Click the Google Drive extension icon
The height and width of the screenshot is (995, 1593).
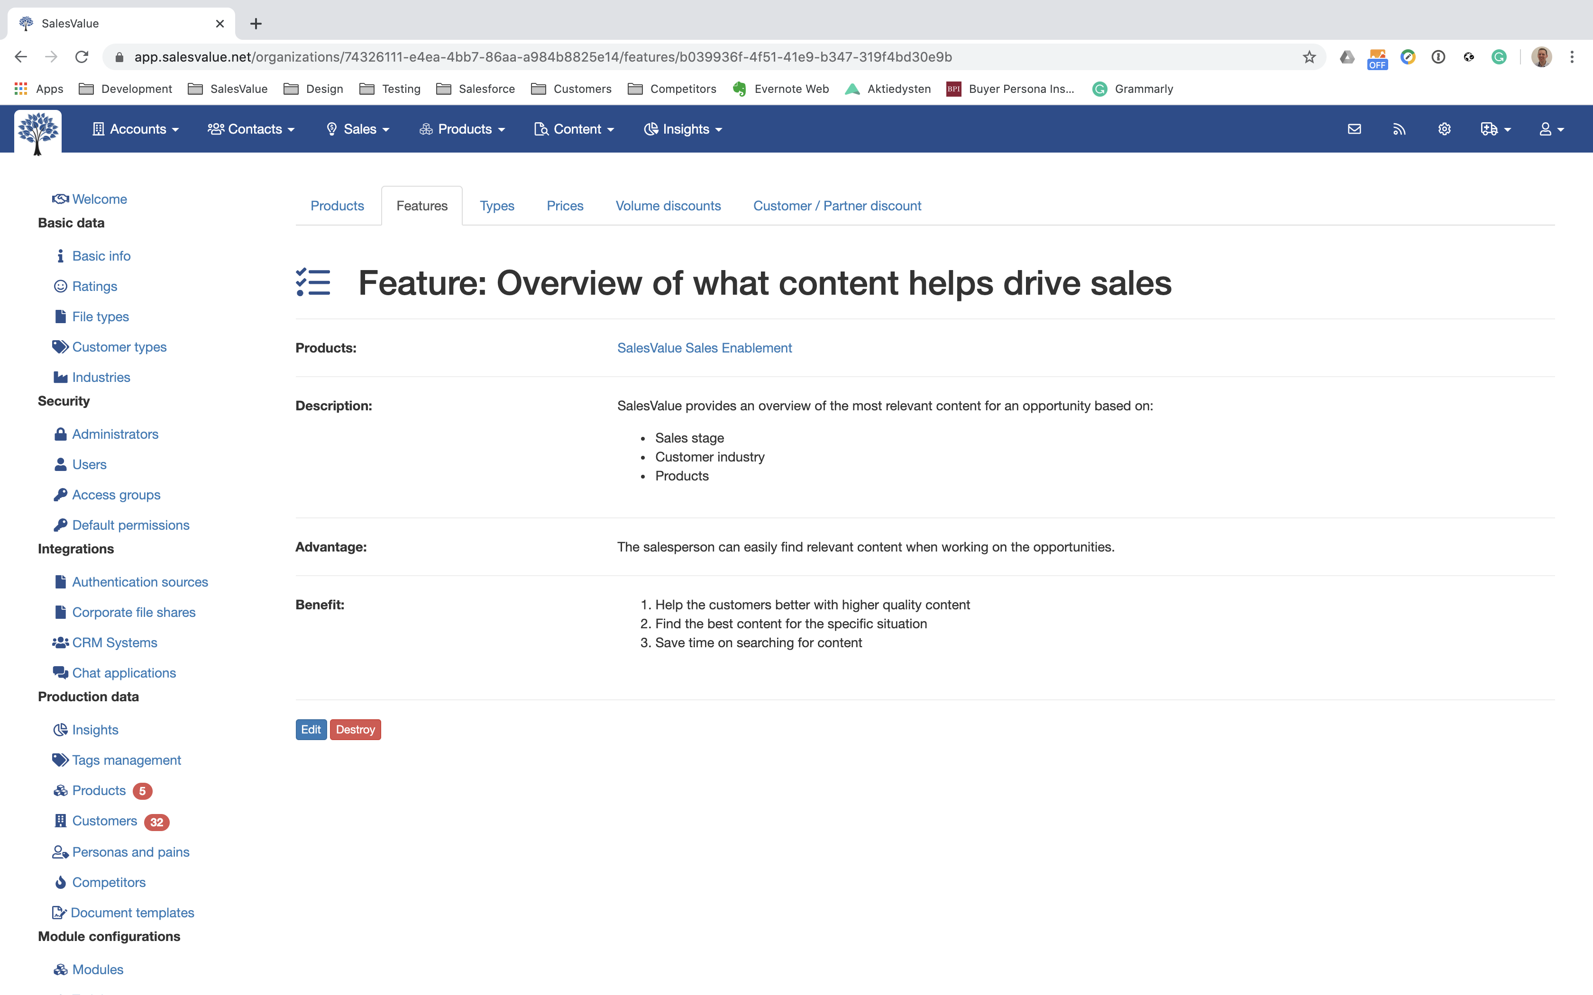tap(1347, 57)
